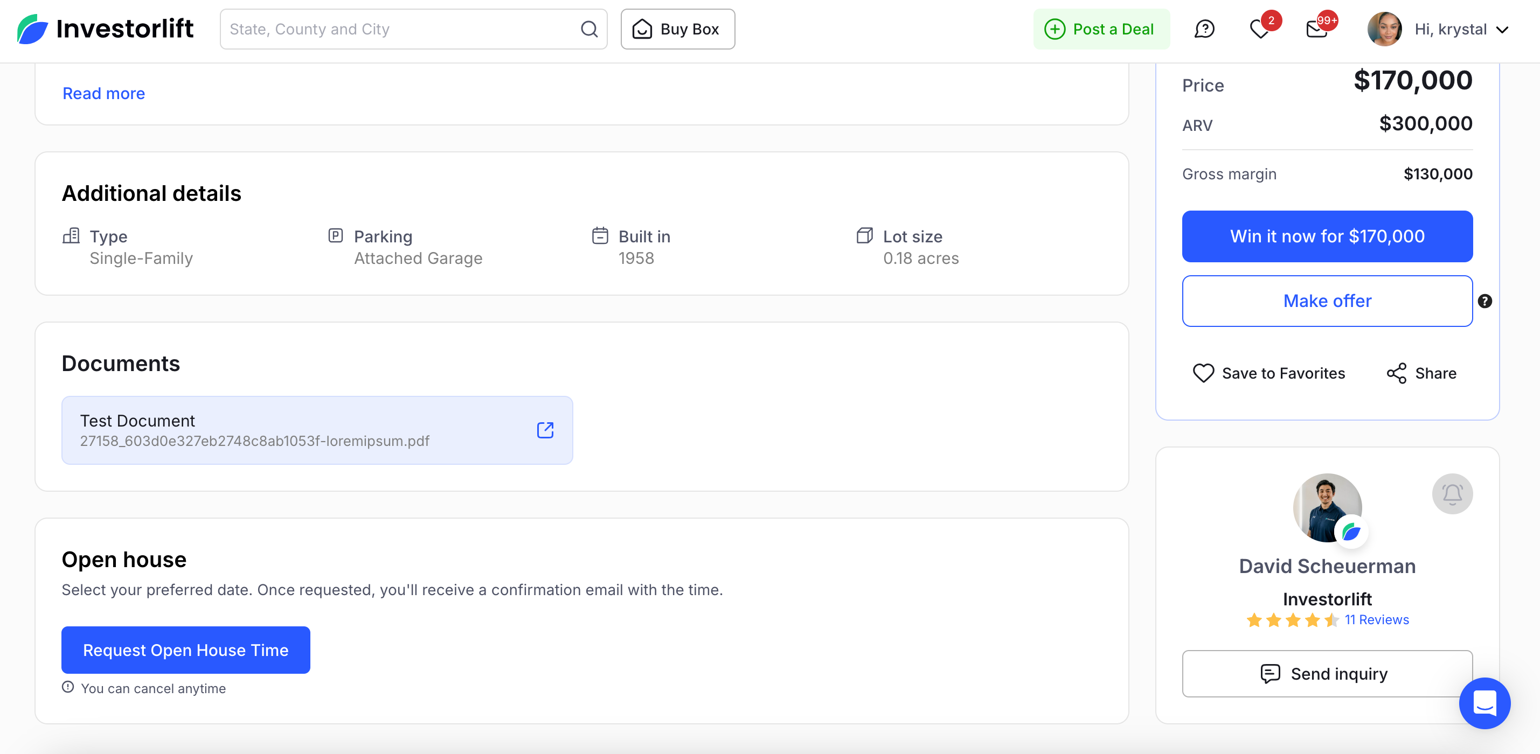Open the Buy Box
Screen dimensions: 1540x754
point(677,29)
